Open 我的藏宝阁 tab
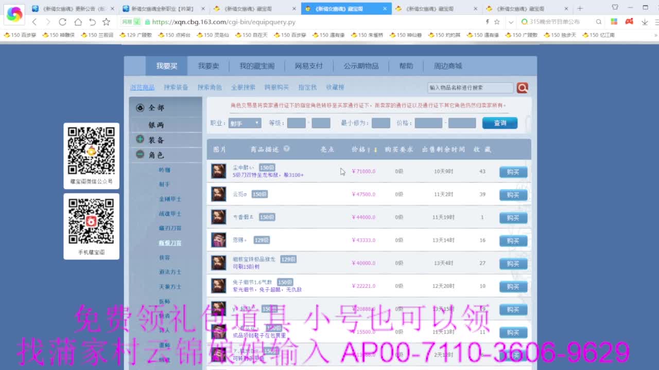 [x=257, y=66]
